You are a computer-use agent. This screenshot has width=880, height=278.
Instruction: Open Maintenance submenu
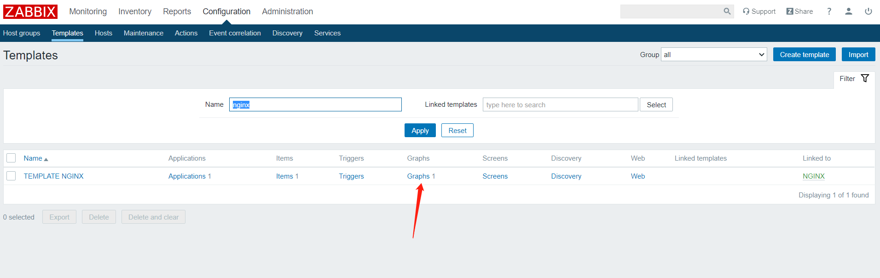coord(144,33)
